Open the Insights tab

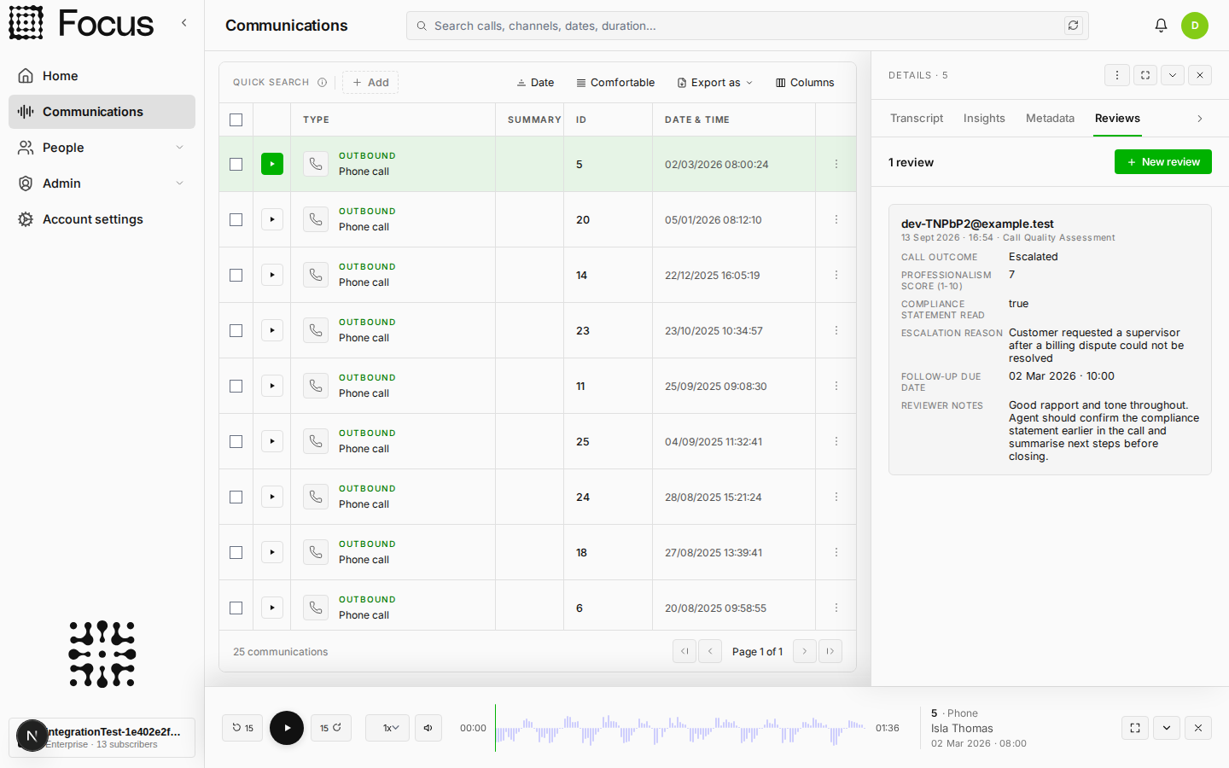(x=984, y=119)
